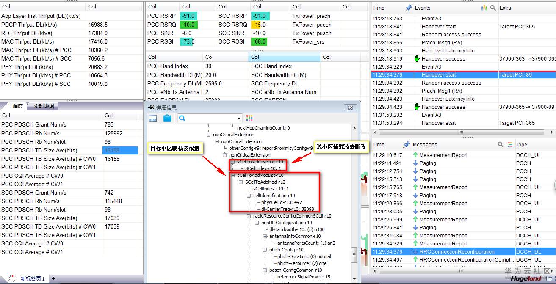Click the PCC Frequency DL value 2585.0
Viewport: 556px width, 284px height.
[213, 83]
